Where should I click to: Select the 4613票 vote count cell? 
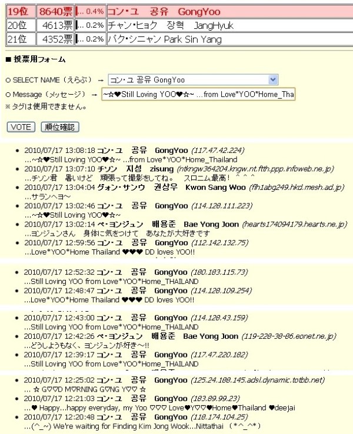click(x=55, y=25)
